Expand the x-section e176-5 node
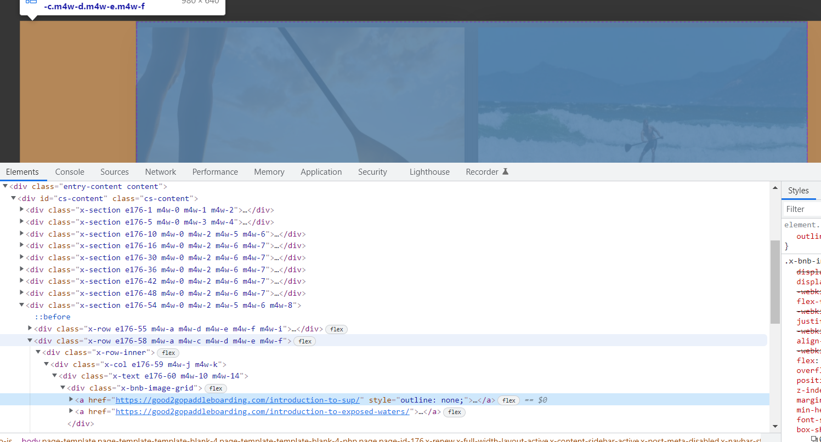The width and height of the screenshot is (821, 442). 22,222
